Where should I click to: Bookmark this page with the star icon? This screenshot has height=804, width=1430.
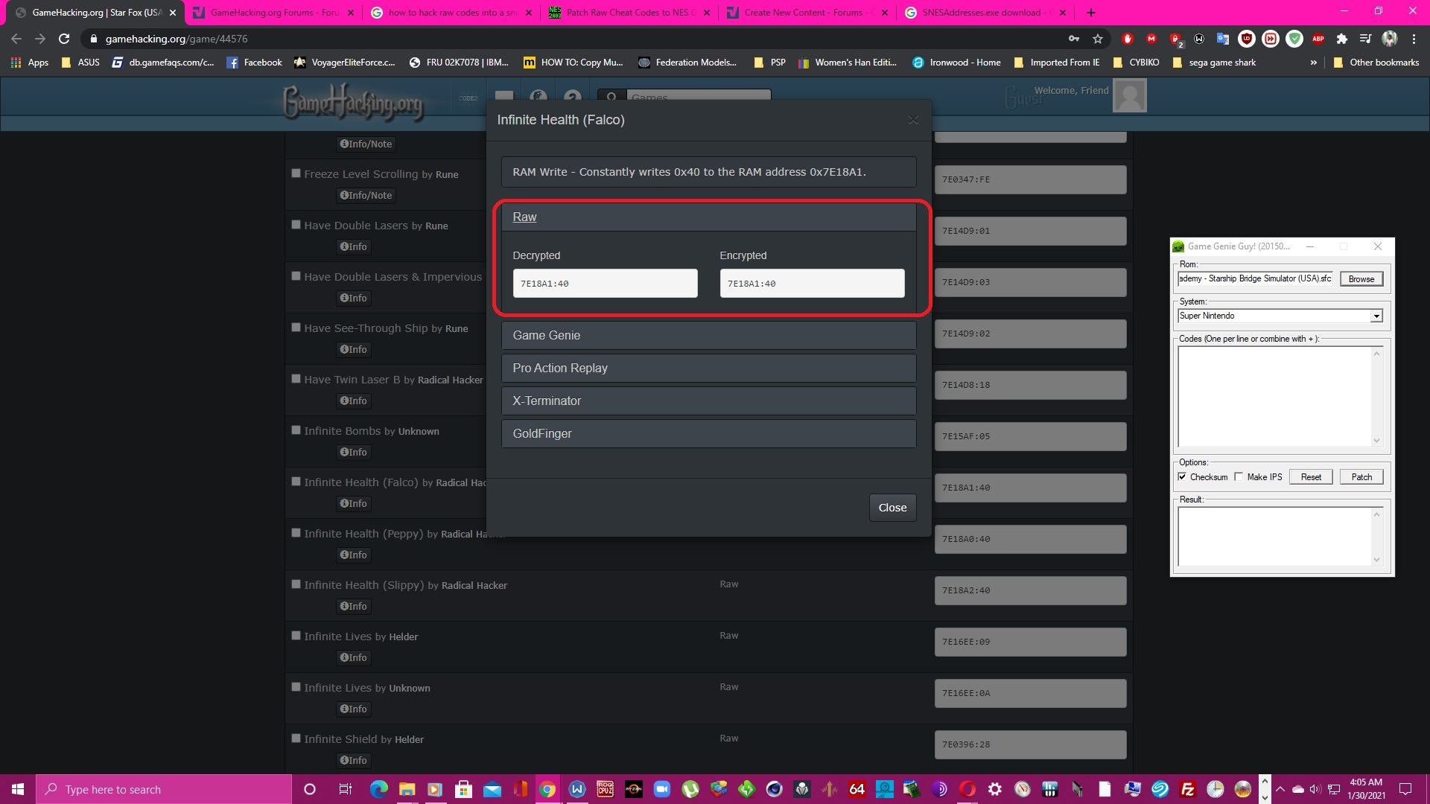pyautogui.click(x=1097, y=39)
